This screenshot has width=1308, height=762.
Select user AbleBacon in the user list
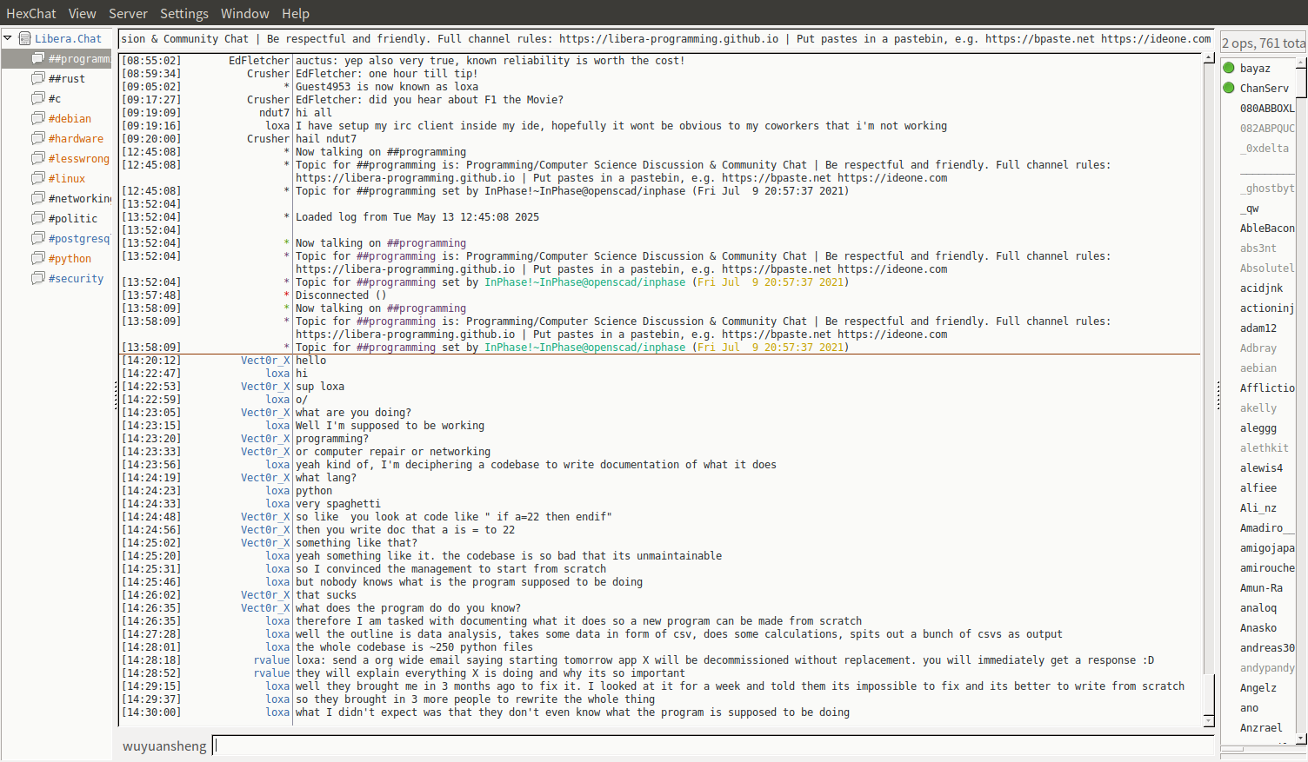pyautogui.click(x=1266, y=228)
